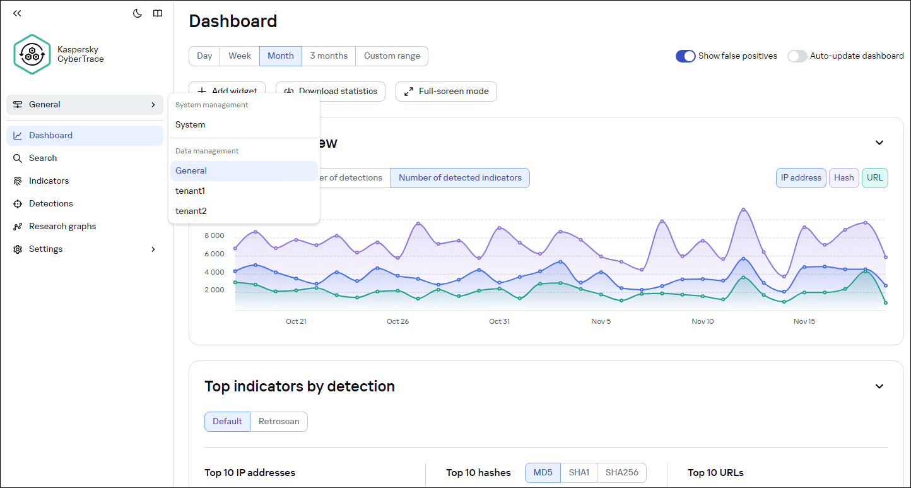Select the 3 months time range
911x488 pixels.
coord(329,56)
